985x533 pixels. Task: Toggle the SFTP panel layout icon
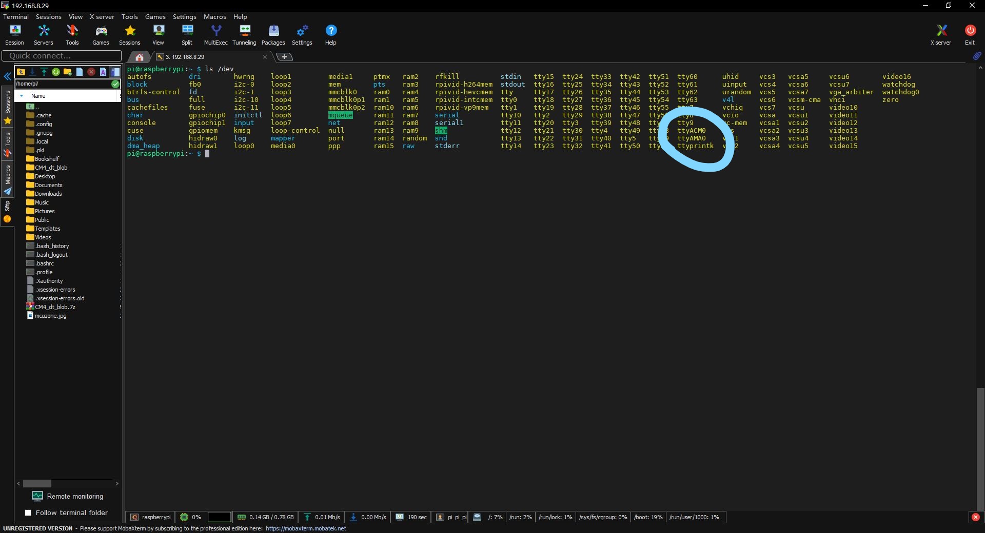115,72
